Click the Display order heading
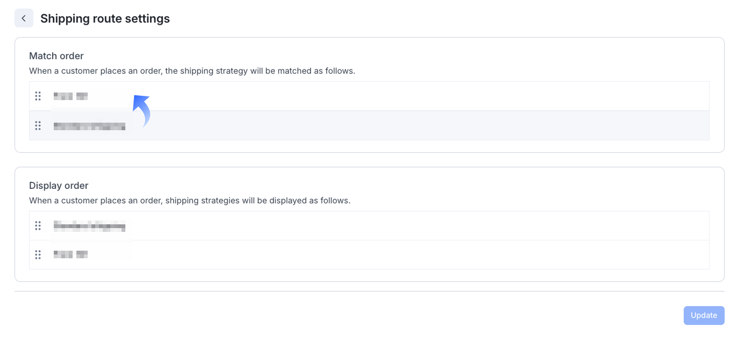 click(59, 186)
